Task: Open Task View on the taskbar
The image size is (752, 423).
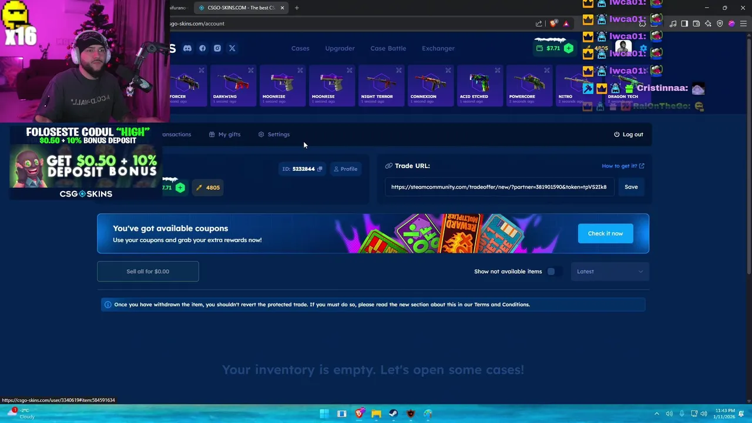Action: [341, 414]
